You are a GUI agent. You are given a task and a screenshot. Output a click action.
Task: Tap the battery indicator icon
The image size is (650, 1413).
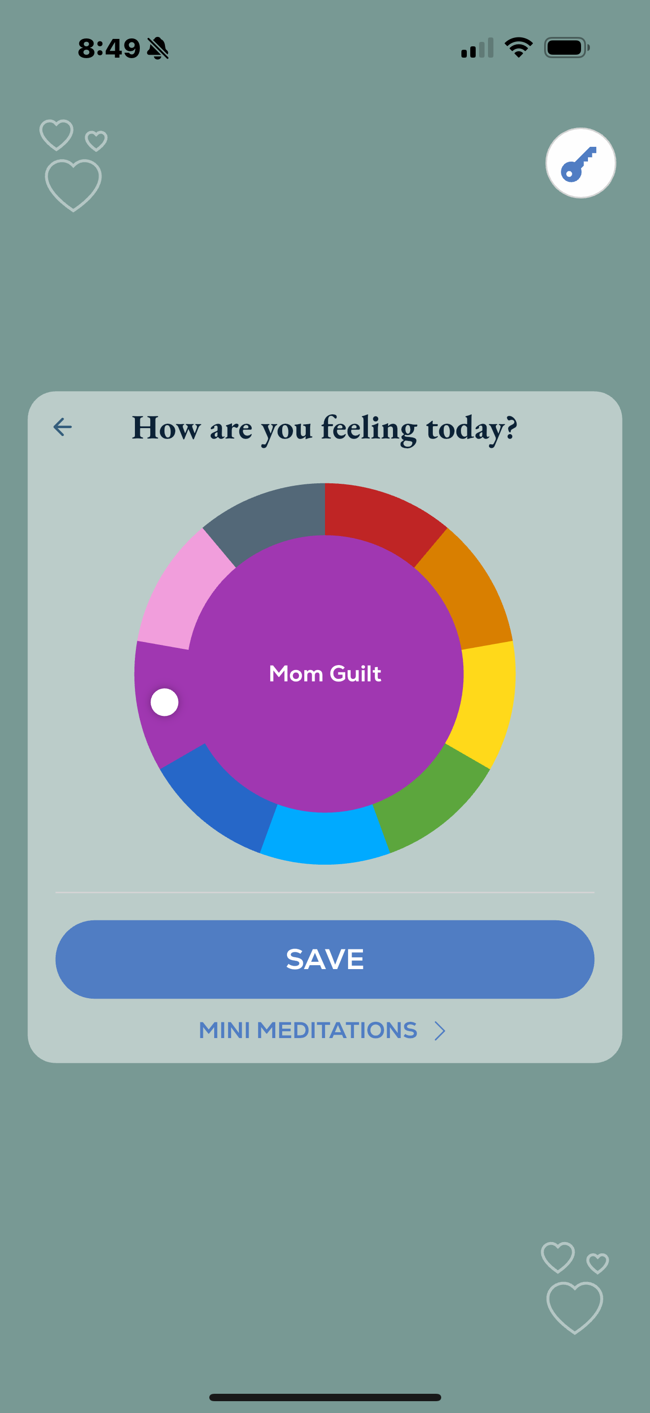[x=566, y=48]
